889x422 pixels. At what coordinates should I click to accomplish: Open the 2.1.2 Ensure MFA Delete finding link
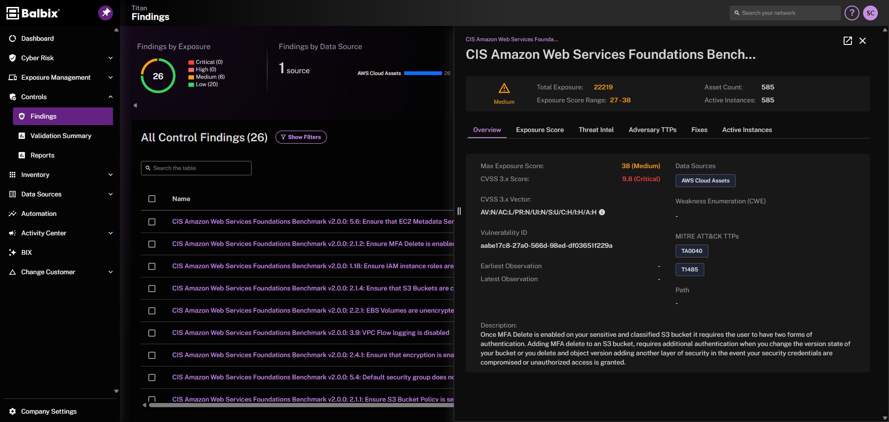point(313,244)
